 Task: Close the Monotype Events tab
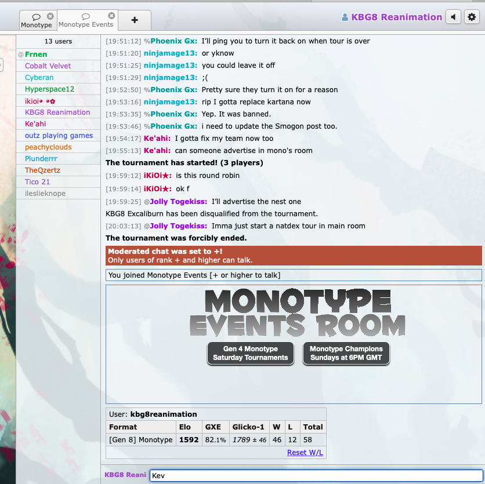(x=111, y=16)
